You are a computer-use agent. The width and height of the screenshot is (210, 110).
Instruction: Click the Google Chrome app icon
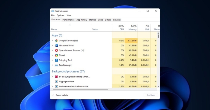point(57,40)
